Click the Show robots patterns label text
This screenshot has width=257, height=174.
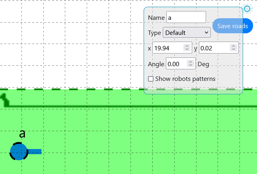pyautogui.click(x=185, y=79)
